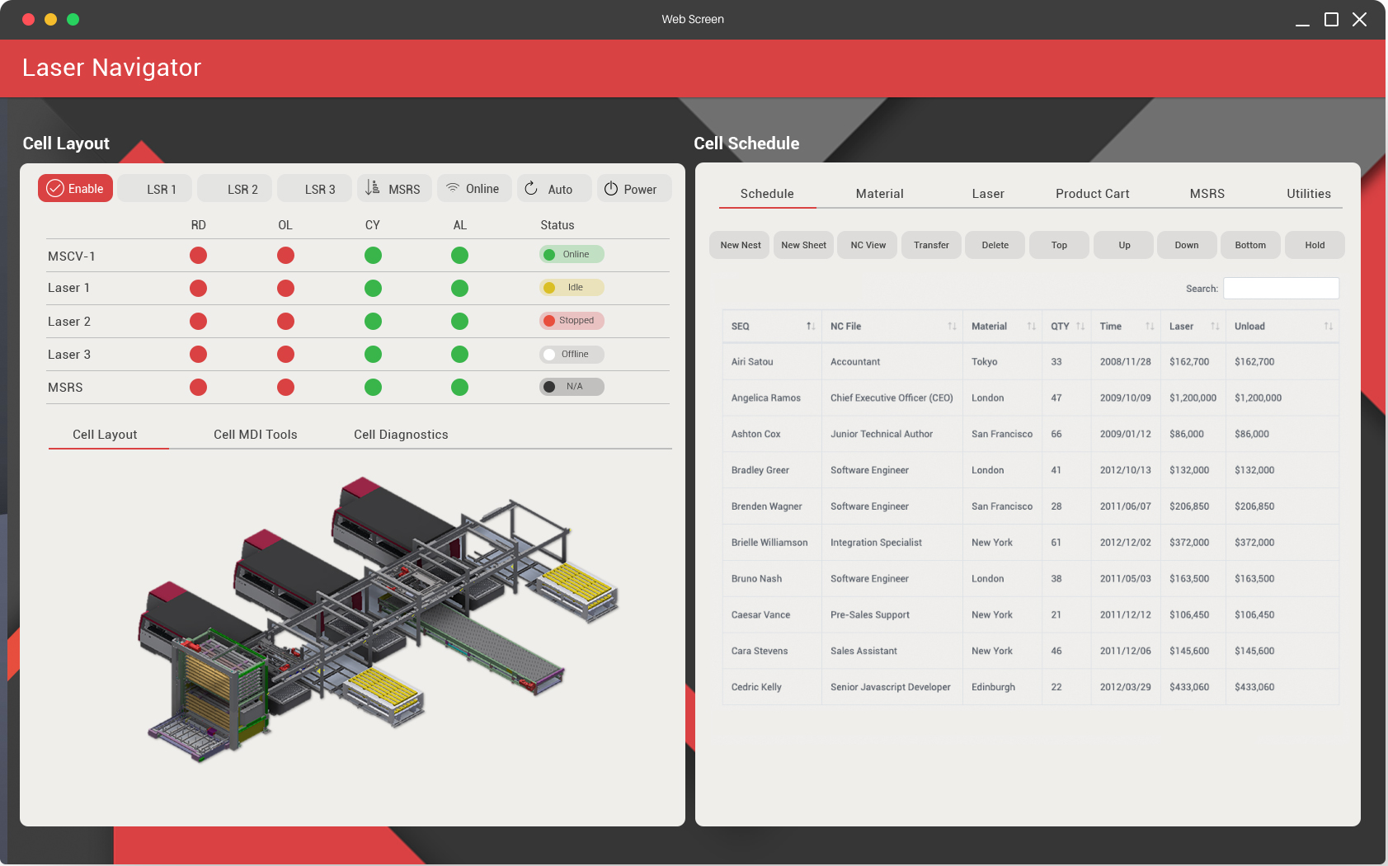Click the MSRS row RD red indicator

[198, 388]
